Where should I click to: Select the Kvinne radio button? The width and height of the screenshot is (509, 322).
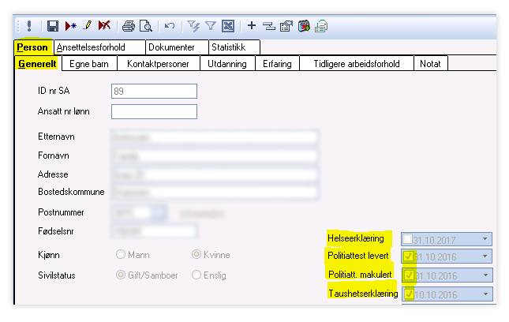click(x=196, y=254)
